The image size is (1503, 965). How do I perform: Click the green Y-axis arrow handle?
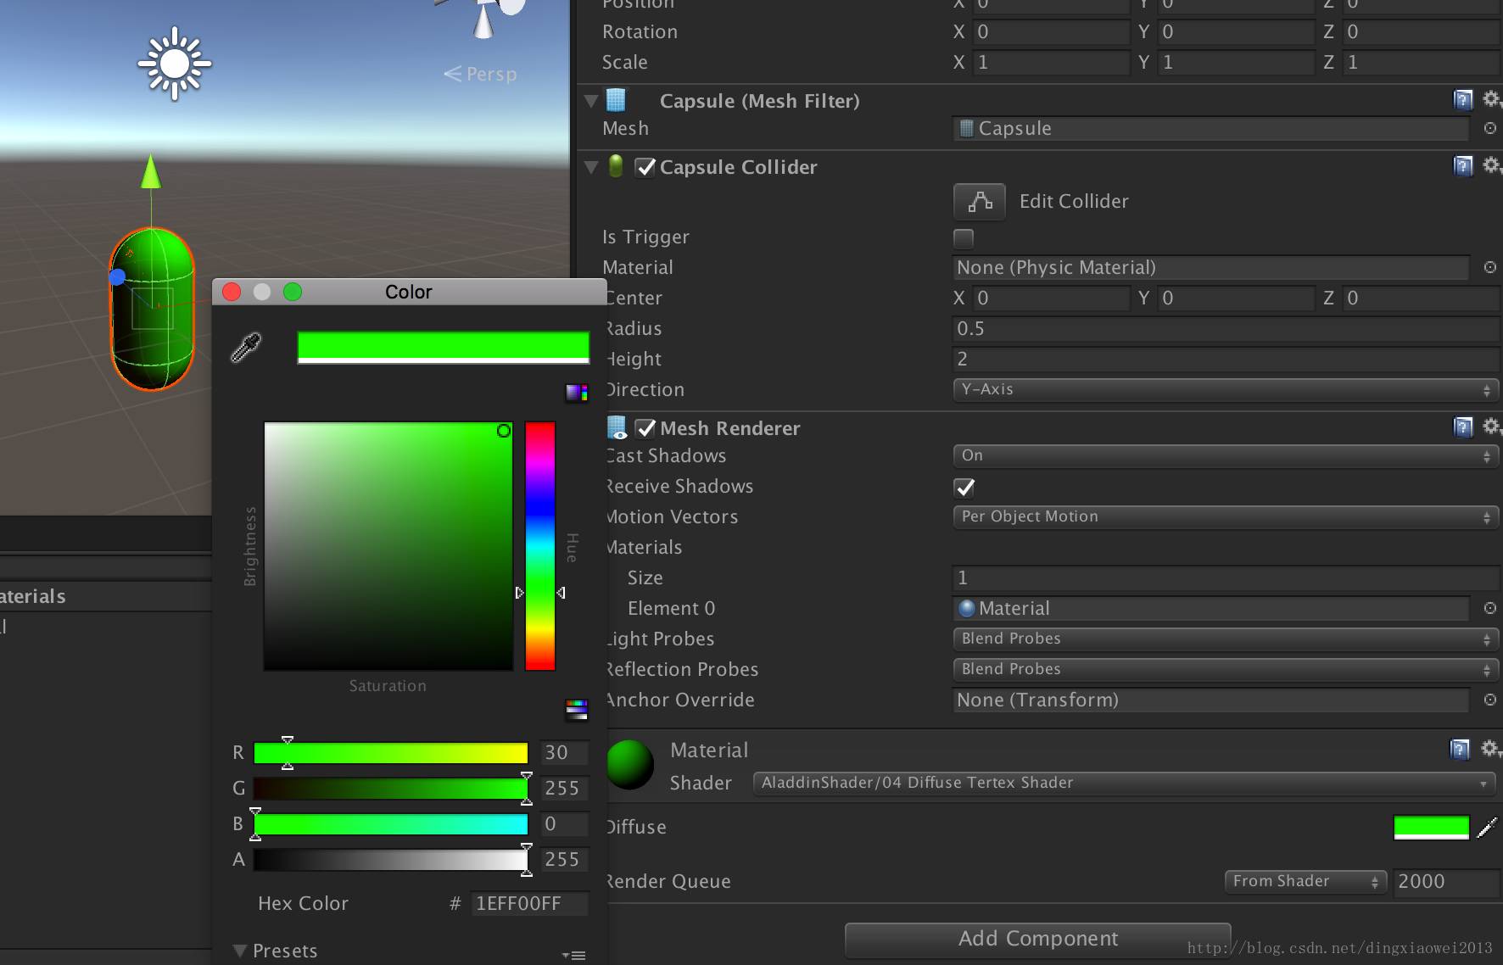click(151, 172)
